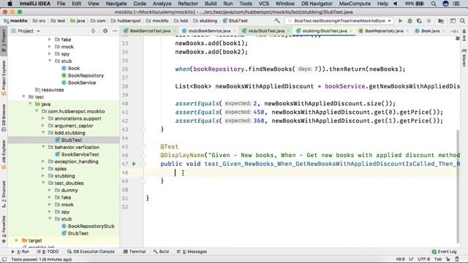Toggle tool window bars status icon
Screen dimensions: 468x263
coord(4,259)
